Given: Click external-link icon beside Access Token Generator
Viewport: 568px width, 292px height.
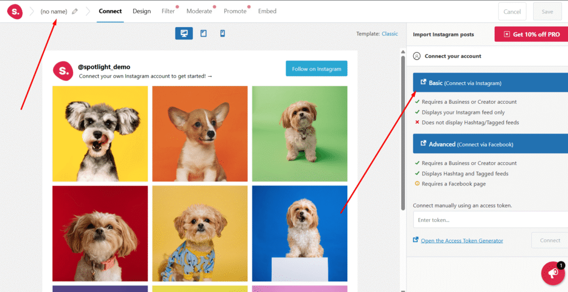Looking at the screenshot, I should (415, 240).
